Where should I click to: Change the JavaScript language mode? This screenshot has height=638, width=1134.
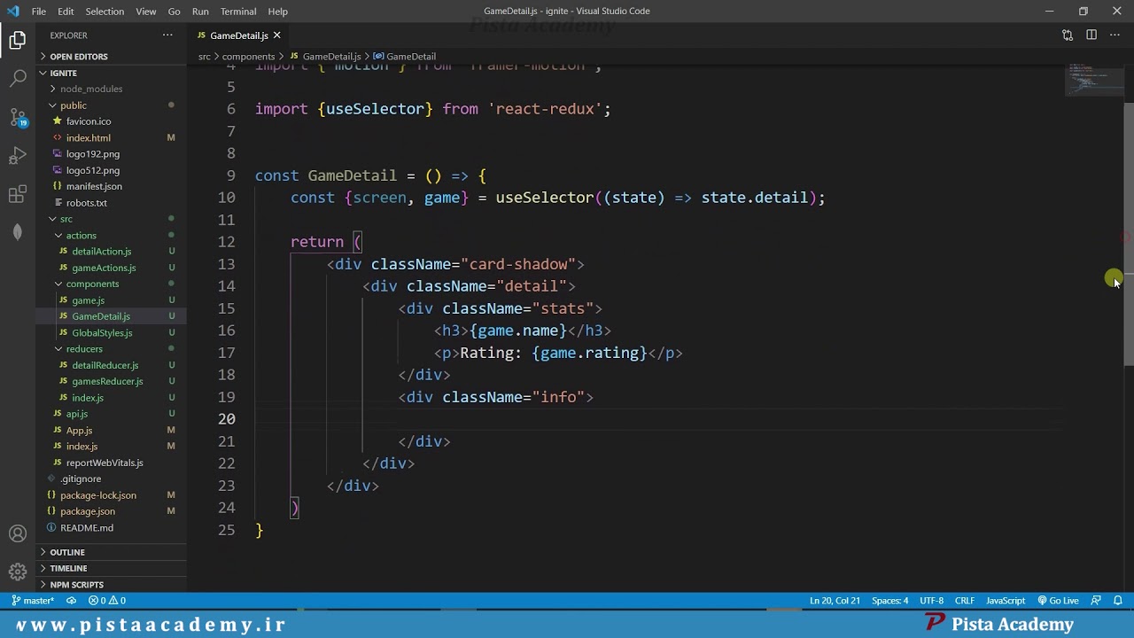tap(1006, 601)
